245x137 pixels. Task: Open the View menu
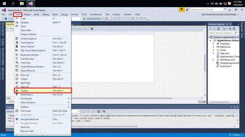[x=18, y=15]
